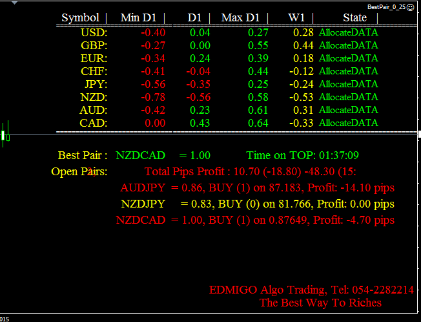
Task: Click the Total Pips Profit line
Action: pos(251,172)
